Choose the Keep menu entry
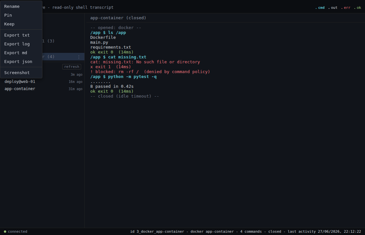This screenshot has height=235, width=365. click(21, 24)
